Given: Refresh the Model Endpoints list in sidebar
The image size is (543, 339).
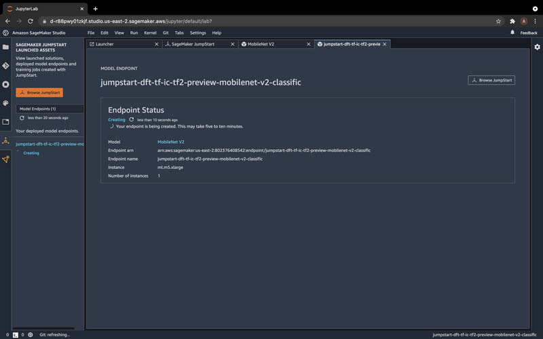Looking at the screenshot, I should 22,118.
